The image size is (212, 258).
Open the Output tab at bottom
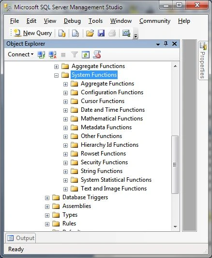point(21,238)
